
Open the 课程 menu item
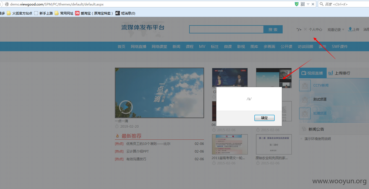tap(190, 47)
